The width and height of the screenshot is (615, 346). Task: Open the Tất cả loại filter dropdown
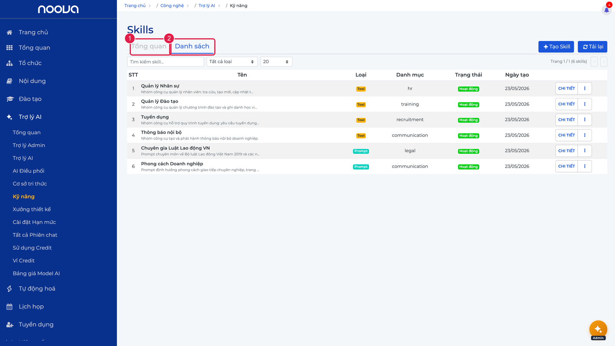tap(232, 62)
